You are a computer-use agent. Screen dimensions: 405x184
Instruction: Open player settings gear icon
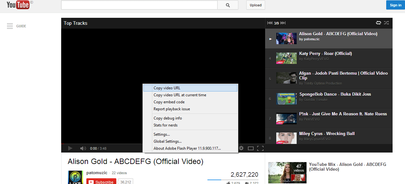(x=241, y=148)
